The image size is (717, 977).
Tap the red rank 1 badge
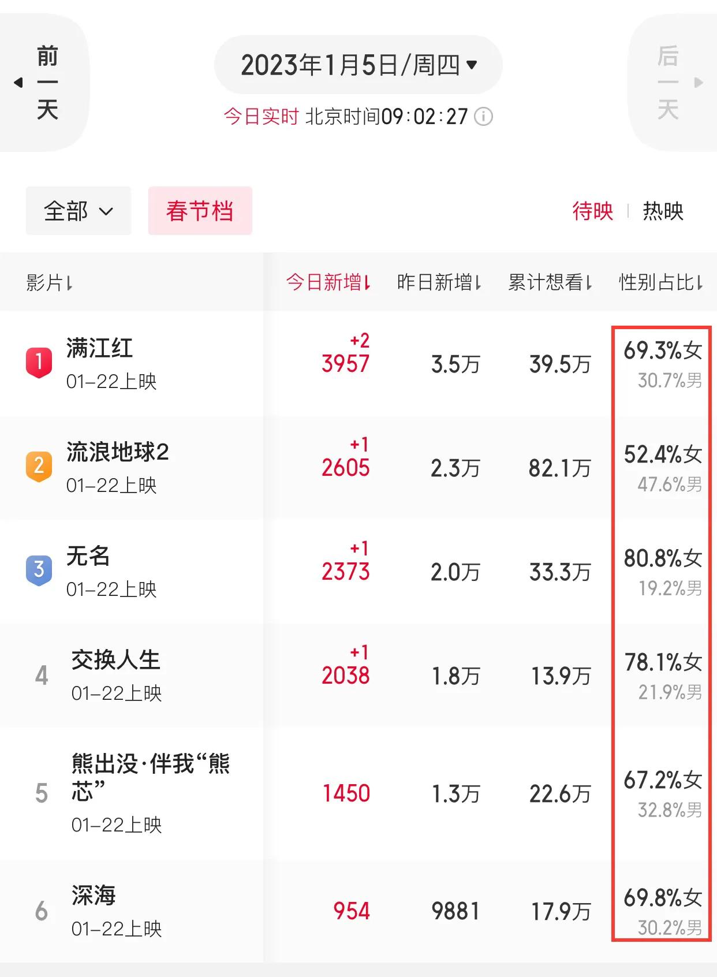(x=39, y=363)
